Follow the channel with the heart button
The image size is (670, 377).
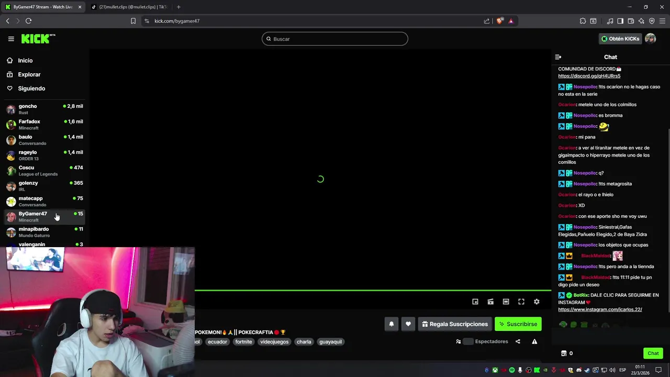(408, 324)
